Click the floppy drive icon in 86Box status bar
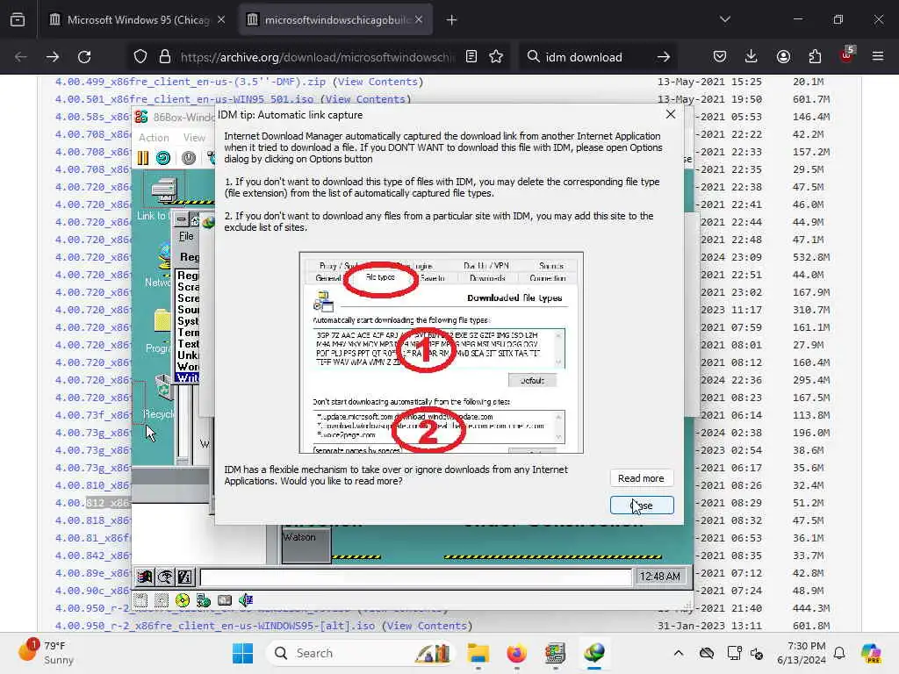Viewport: 899px width, 674px height. (141, 600)
